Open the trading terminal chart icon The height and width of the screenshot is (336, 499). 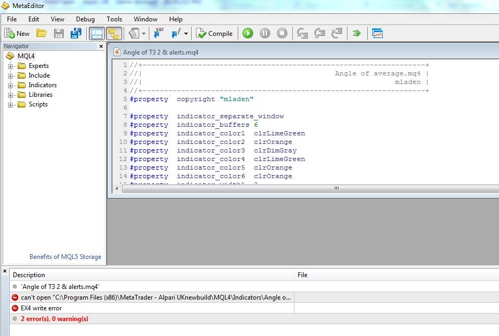(377, 33)
